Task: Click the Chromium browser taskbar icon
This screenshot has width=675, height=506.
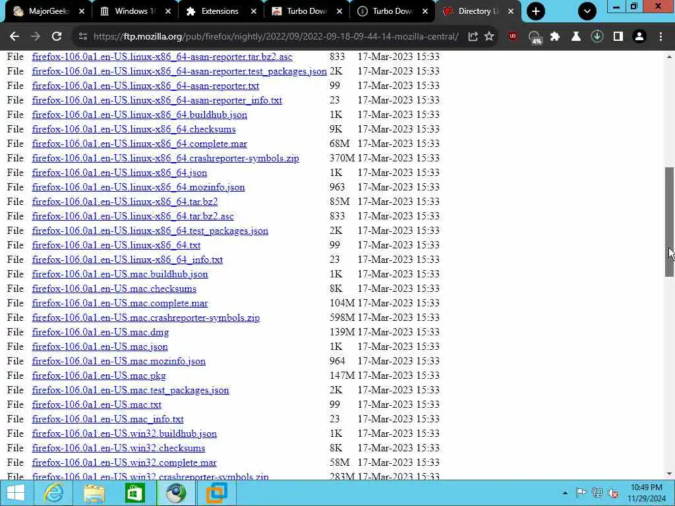Action: tap(175, 493)
